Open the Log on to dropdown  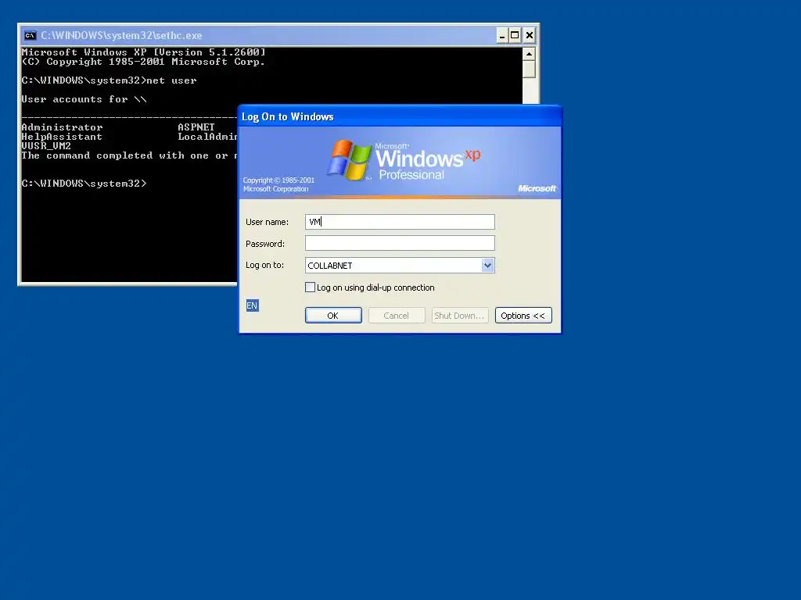pos(400,266)
